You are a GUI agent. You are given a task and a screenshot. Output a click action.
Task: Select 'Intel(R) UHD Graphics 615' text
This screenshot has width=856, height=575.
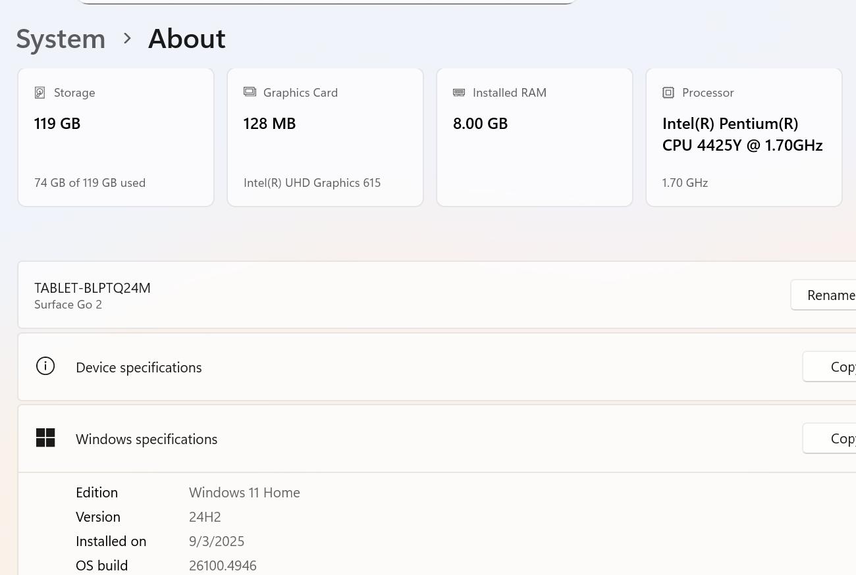[312, 183]
